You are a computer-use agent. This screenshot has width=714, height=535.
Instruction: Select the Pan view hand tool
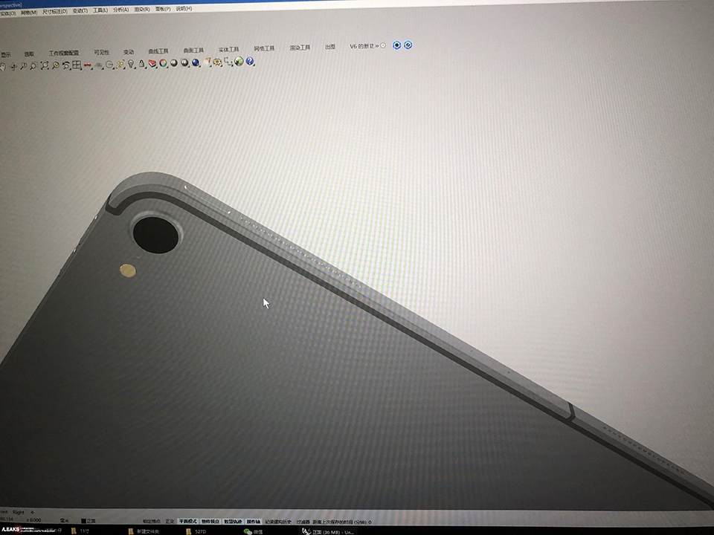2,66
